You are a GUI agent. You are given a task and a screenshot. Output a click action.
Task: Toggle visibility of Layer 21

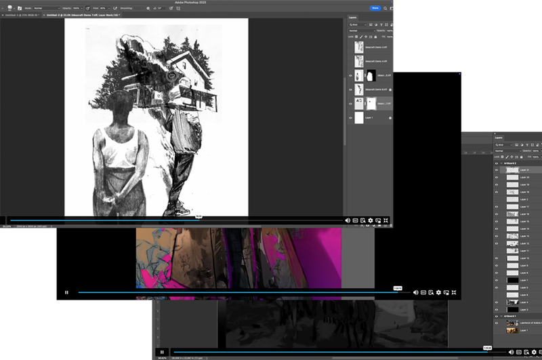[x=497, y=169]
